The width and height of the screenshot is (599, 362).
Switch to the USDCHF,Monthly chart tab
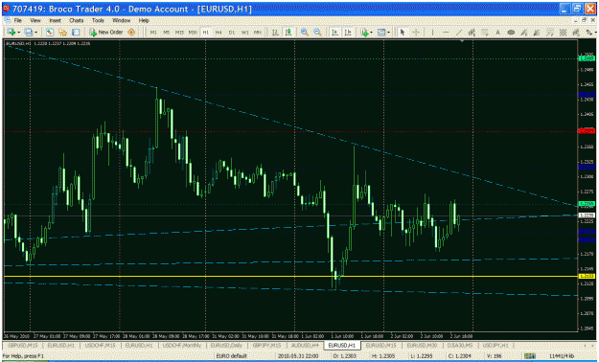[x=182, y=345]
